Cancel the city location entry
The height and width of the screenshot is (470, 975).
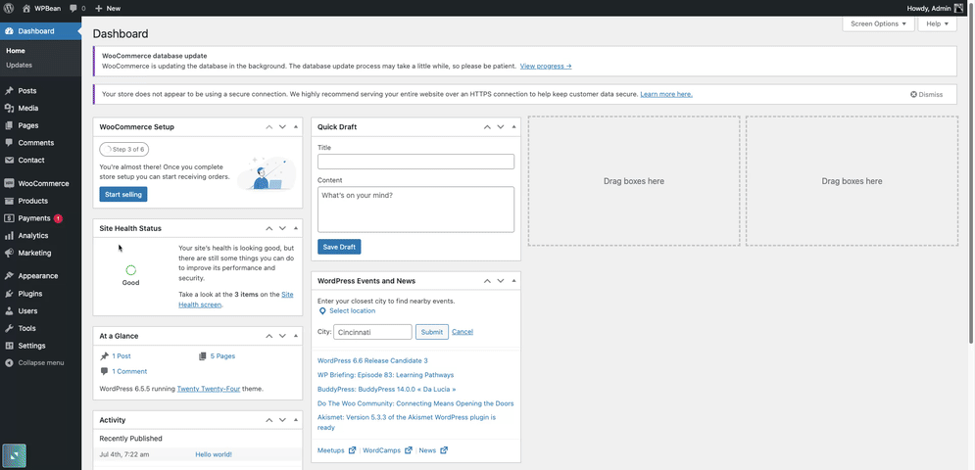tap(463, 332)
